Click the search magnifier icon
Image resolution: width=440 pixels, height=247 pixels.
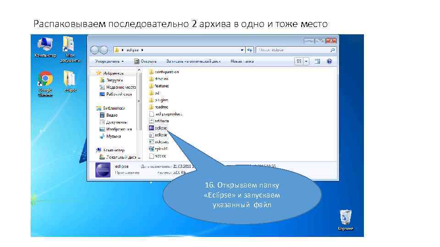click(332, 50)
